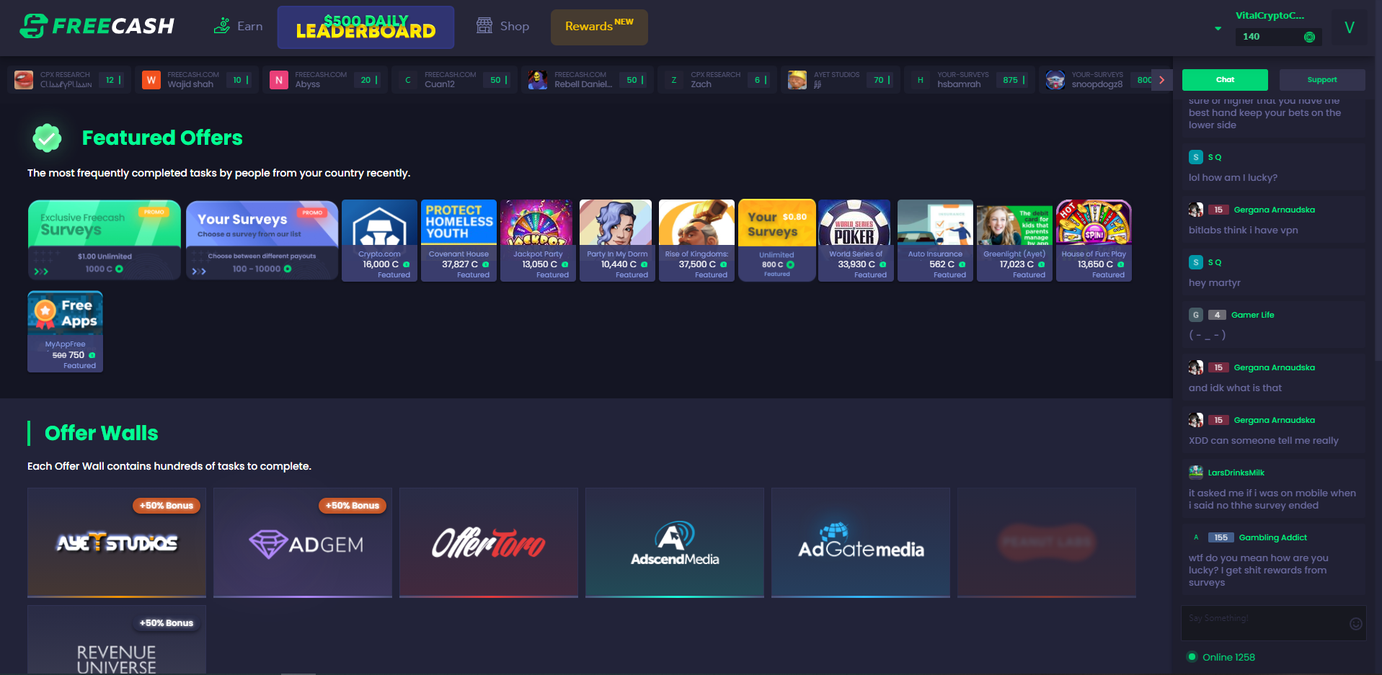The height and width of the screenshot is (675, 1382).
Task: Open the V user avatar profile
Action: pyautogui.click(x=1350, y=27)
